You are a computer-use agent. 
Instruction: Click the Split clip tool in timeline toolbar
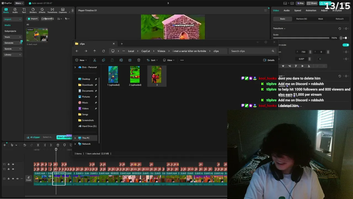pyautogui.click(x=38, y=145)
